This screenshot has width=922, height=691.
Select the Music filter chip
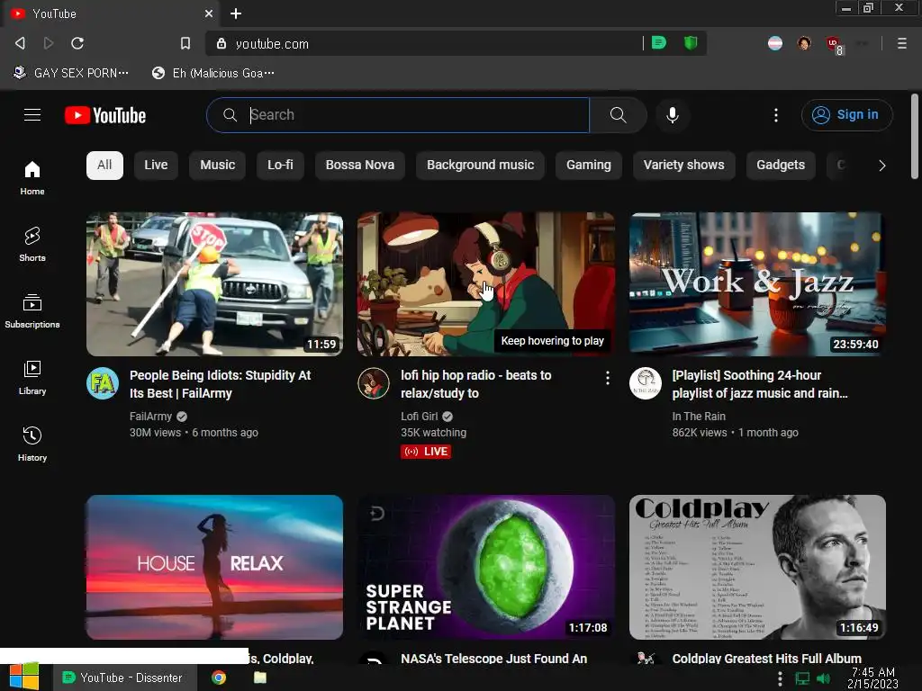(218, 166)
